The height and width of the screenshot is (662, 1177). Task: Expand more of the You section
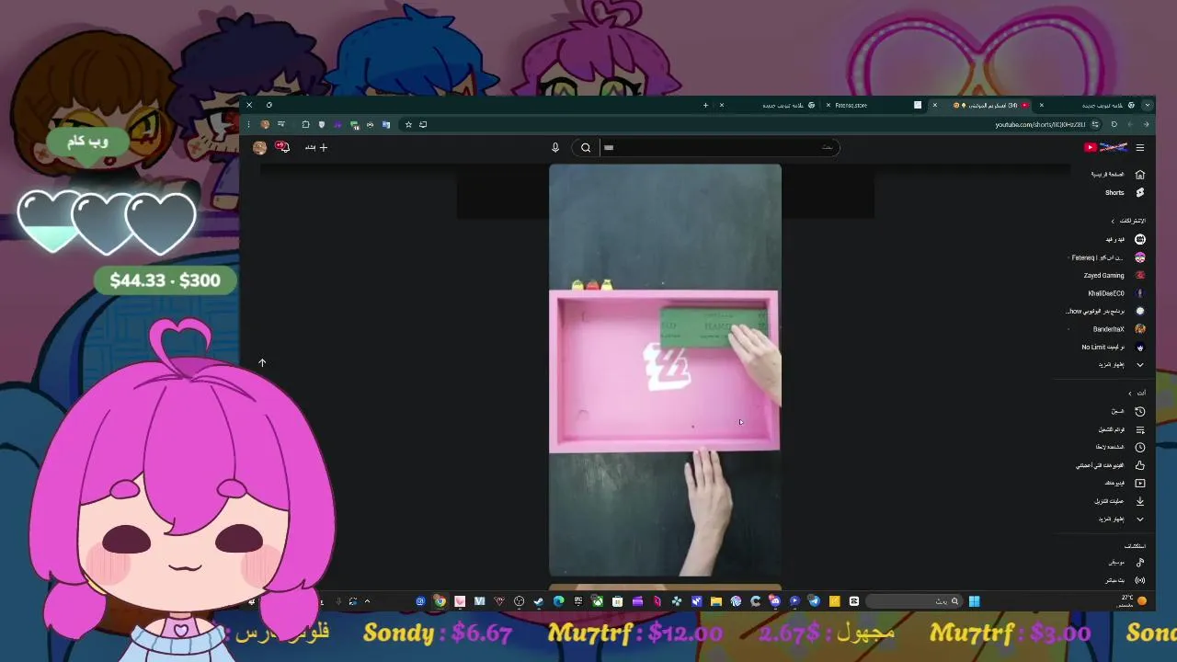(1140, 519)
